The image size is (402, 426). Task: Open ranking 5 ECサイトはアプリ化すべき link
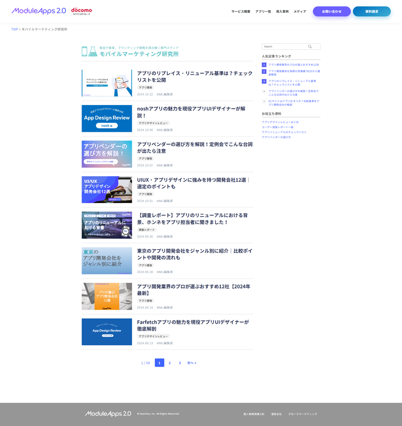click(294, 103)
